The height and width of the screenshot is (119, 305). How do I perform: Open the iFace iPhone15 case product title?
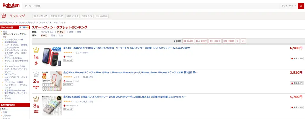pos(130,73)
